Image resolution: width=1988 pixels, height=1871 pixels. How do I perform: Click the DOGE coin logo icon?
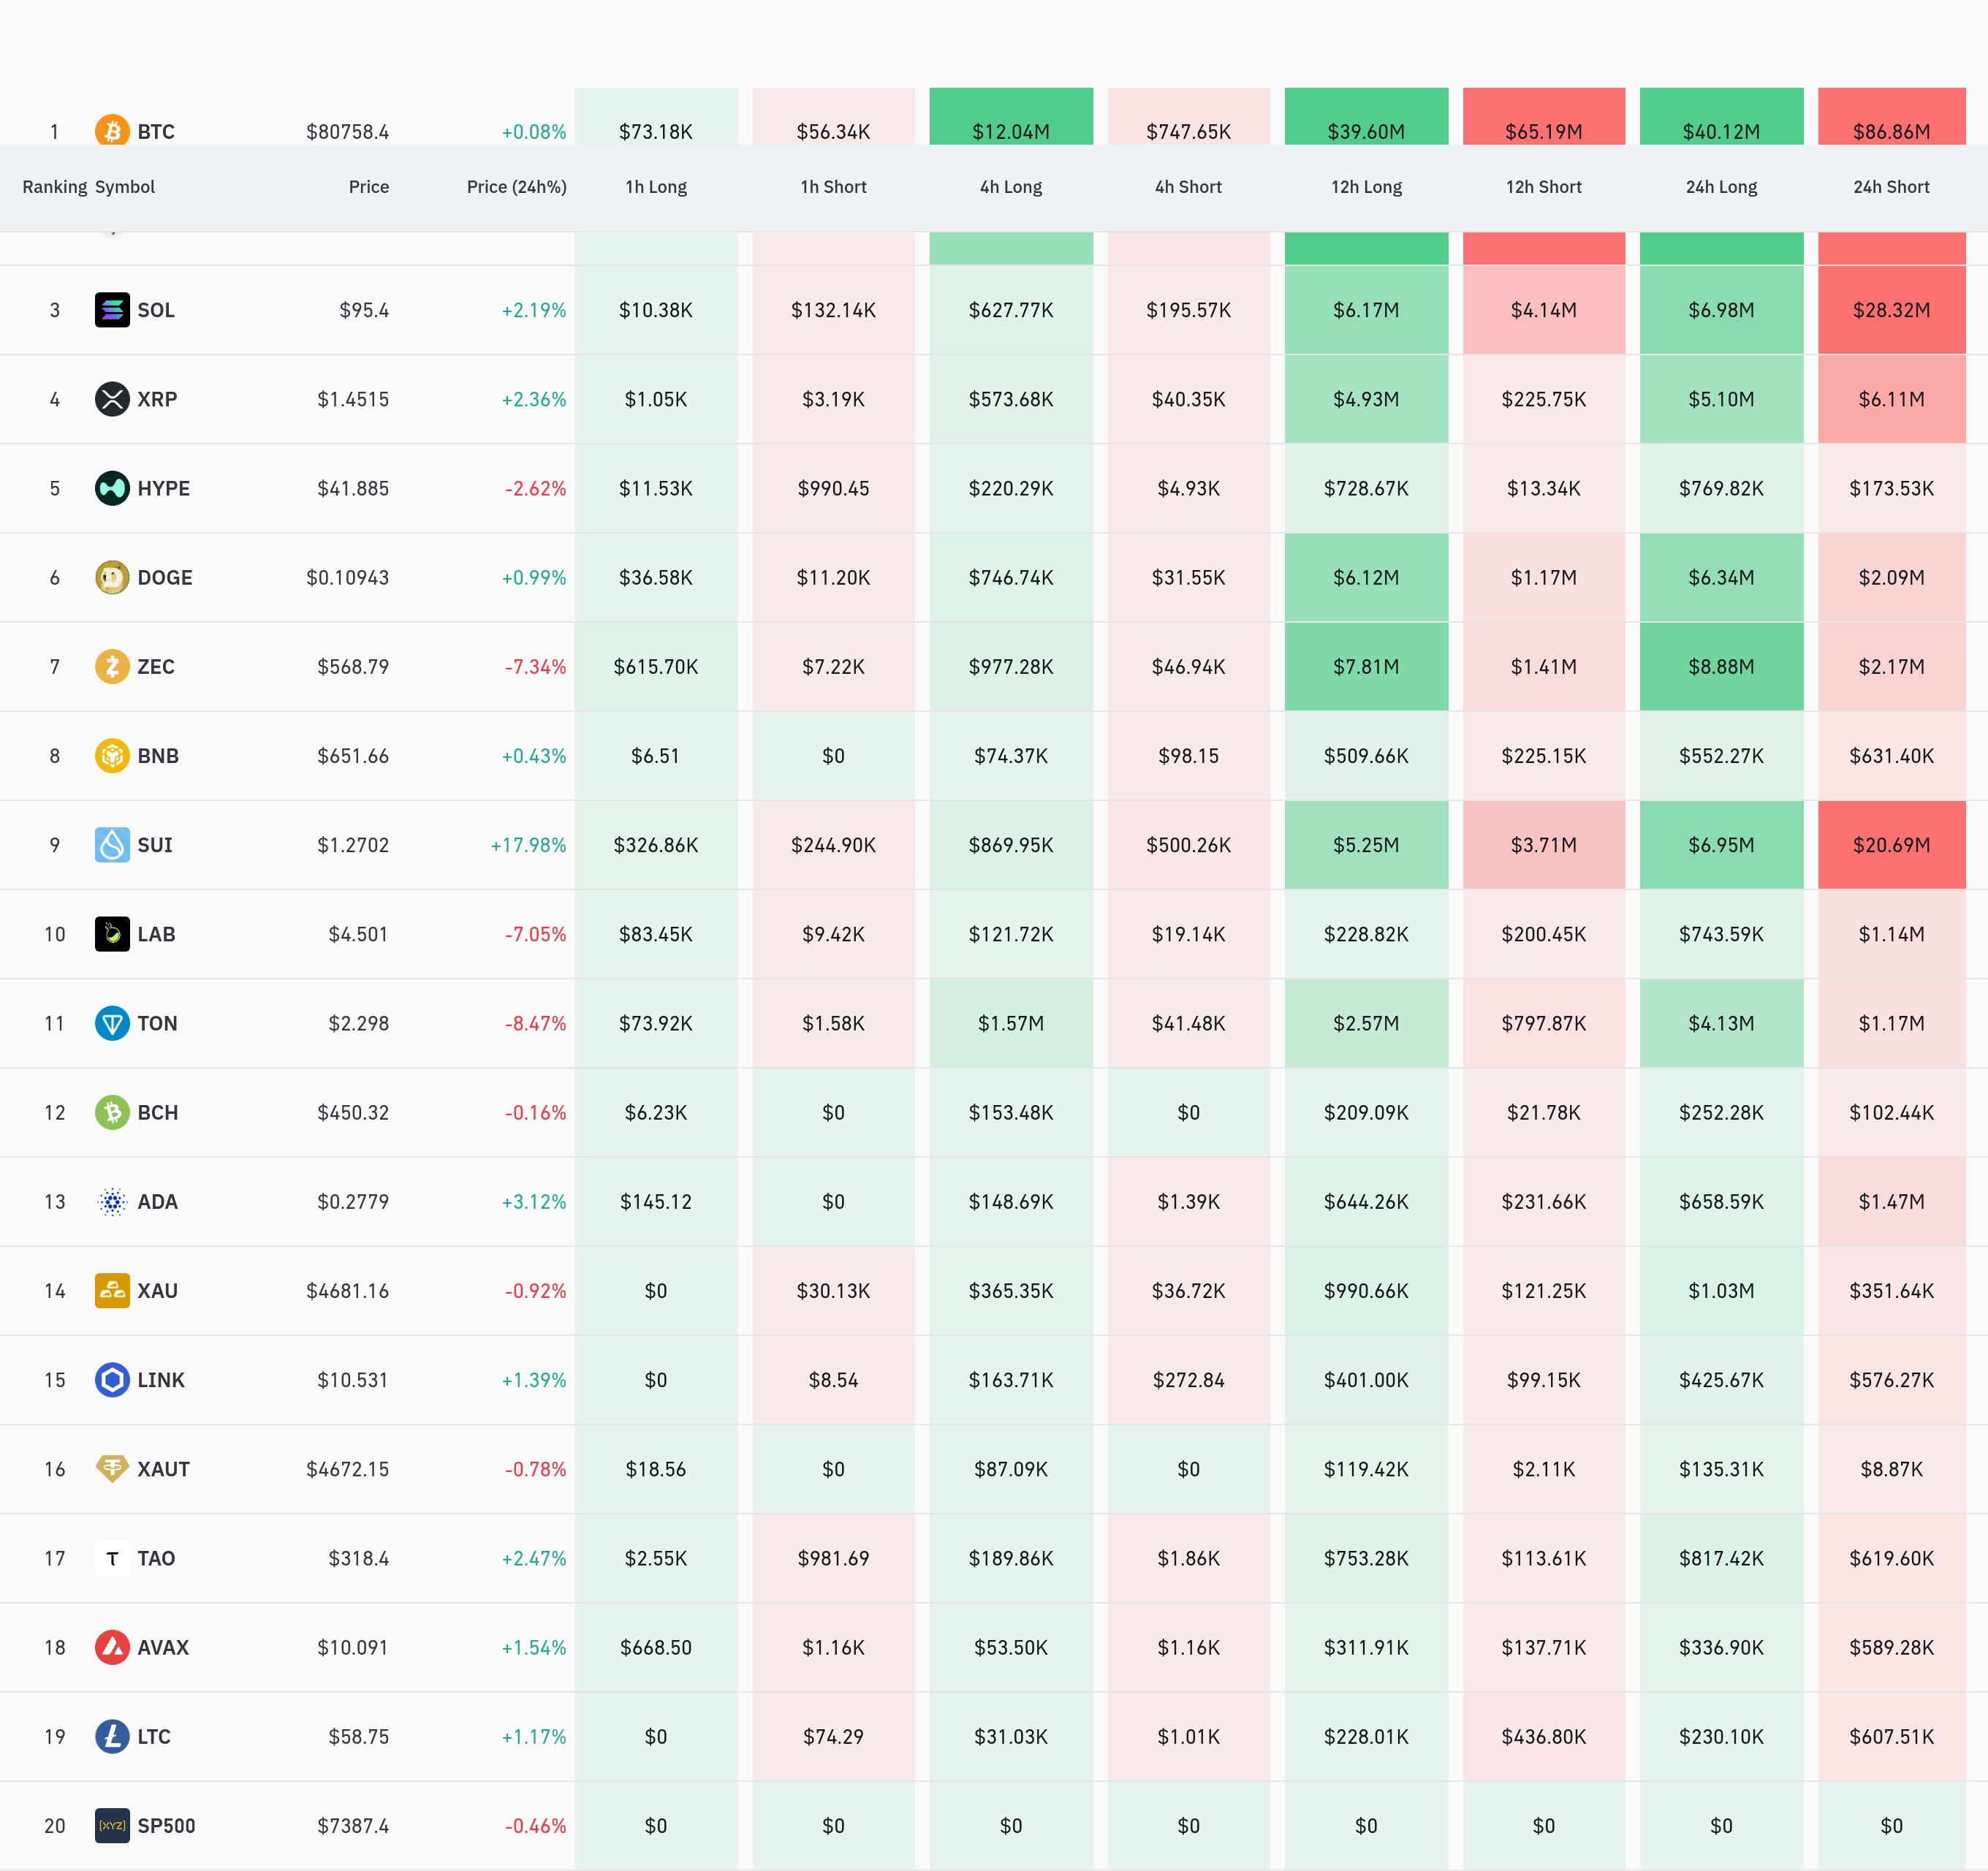(x=112, y=577)
